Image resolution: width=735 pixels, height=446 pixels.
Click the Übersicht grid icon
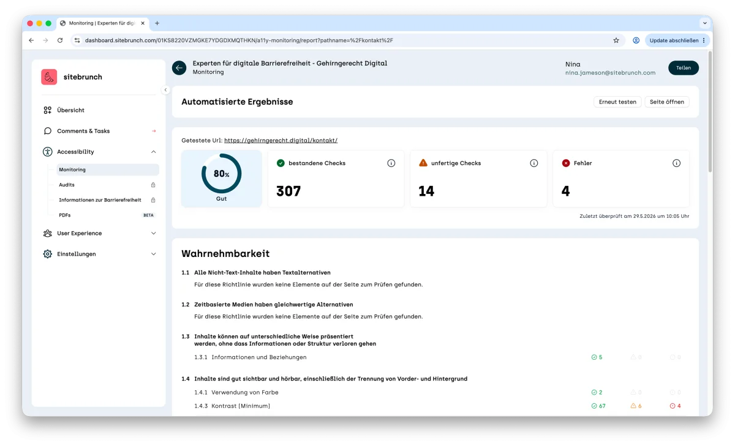[x=48, y=110]
